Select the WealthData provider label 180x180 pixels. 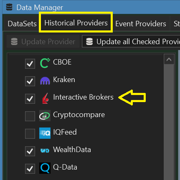point(72,150)
